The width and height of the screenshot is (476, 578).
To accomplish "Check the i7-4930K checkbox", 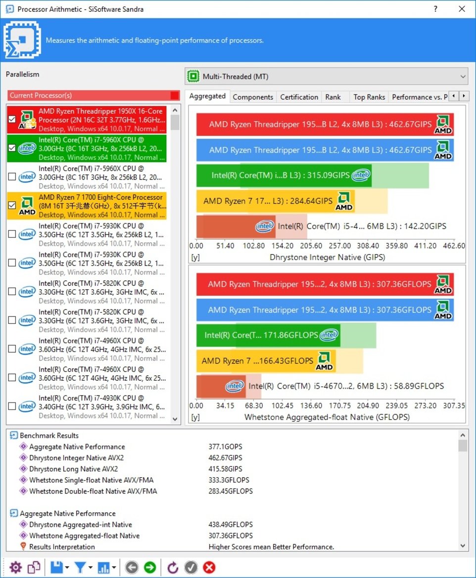I will [12, 406].
